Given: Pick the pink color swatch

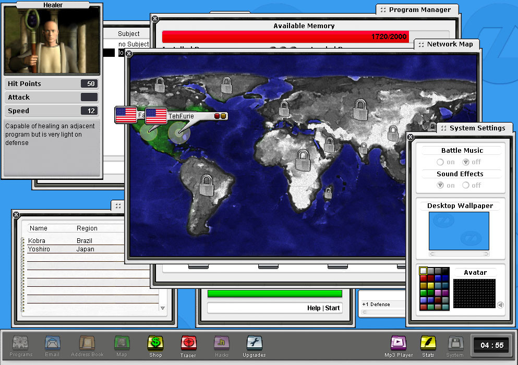Looking at the screenshot, I should (438, 293).
